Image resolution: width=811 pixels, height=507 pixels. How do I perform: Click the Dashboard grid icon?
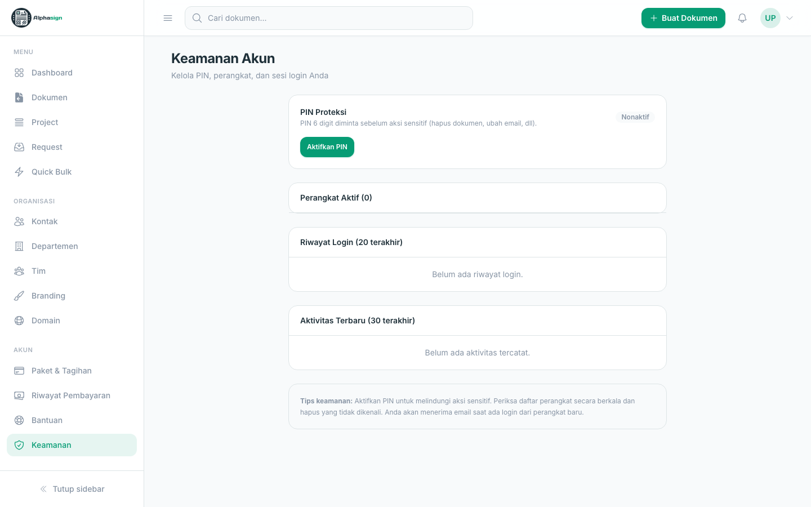click(x=19, y=73)
